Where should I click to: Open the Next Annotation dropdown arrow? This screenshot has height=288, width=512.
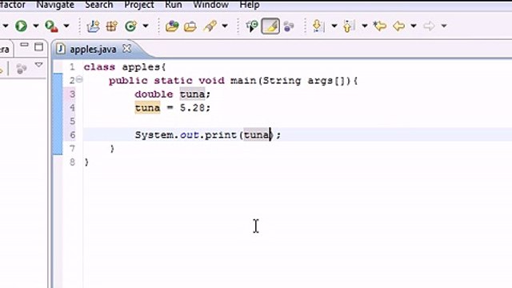click(334, 26)
